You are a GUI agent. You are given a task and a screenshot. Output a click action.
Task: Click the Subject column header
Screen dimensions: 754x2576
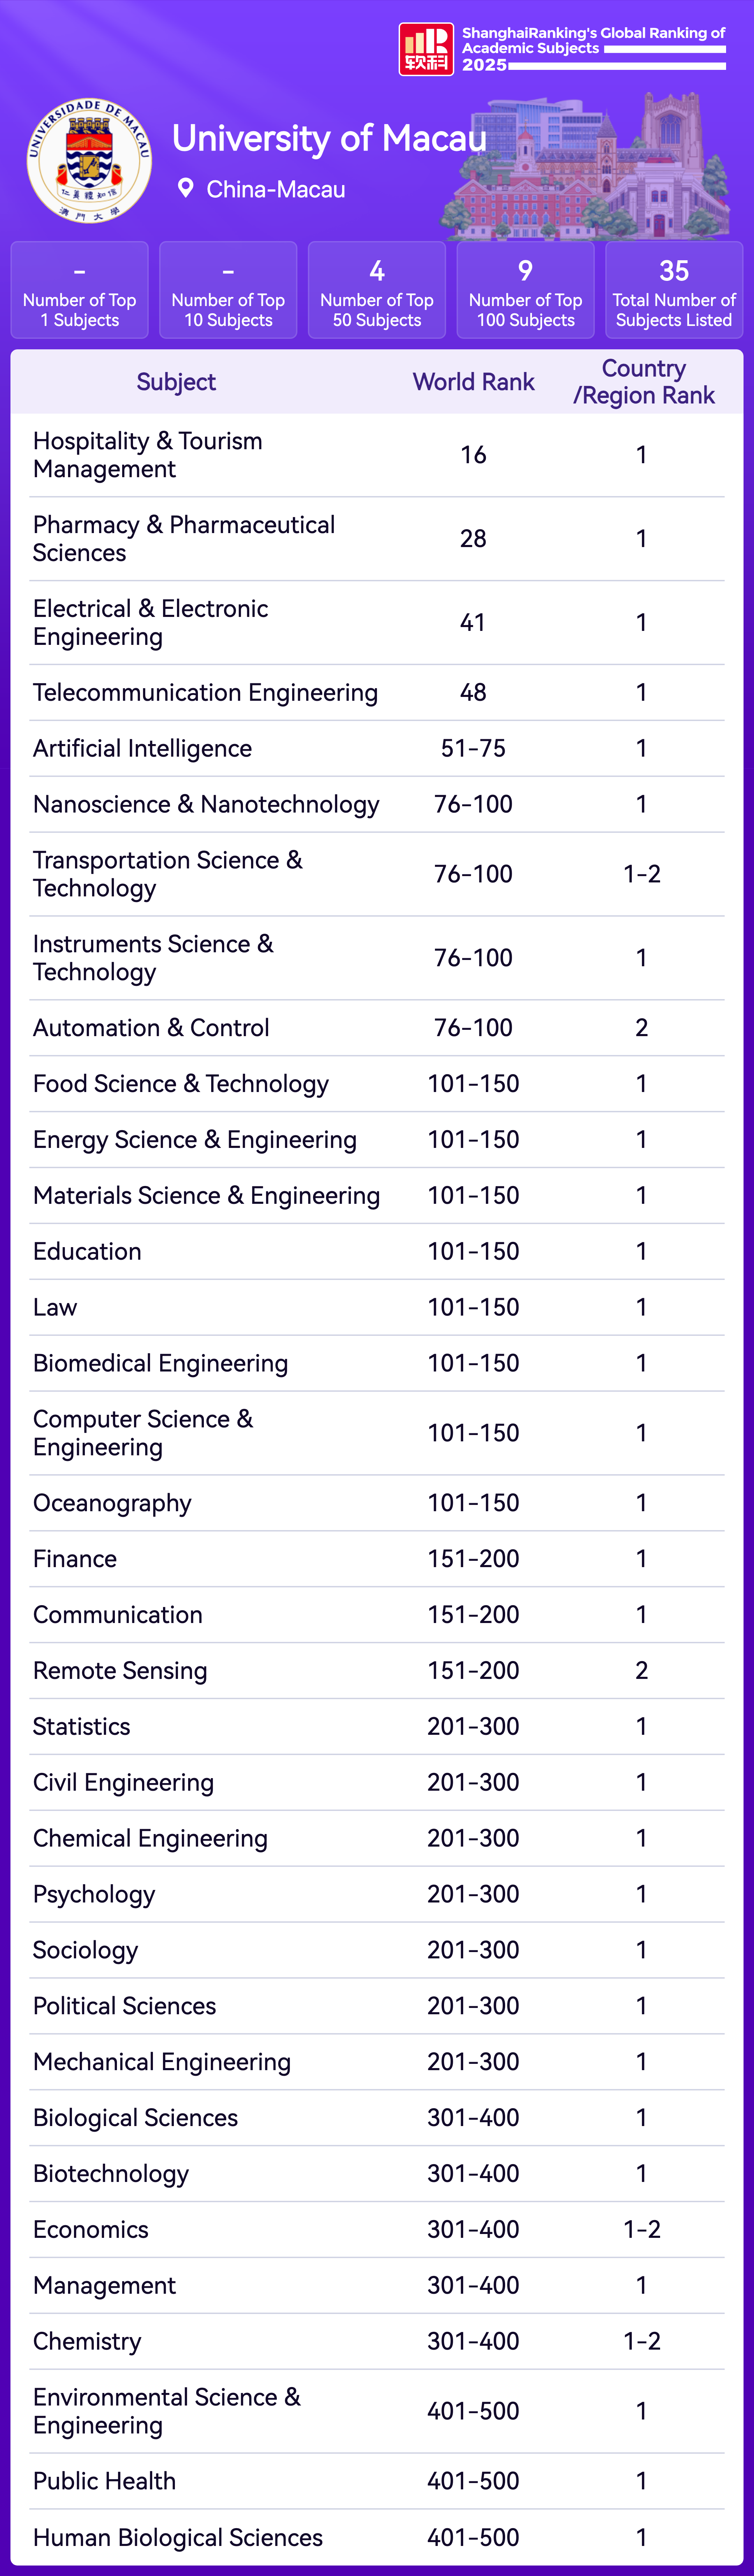[x=176, y=382]
